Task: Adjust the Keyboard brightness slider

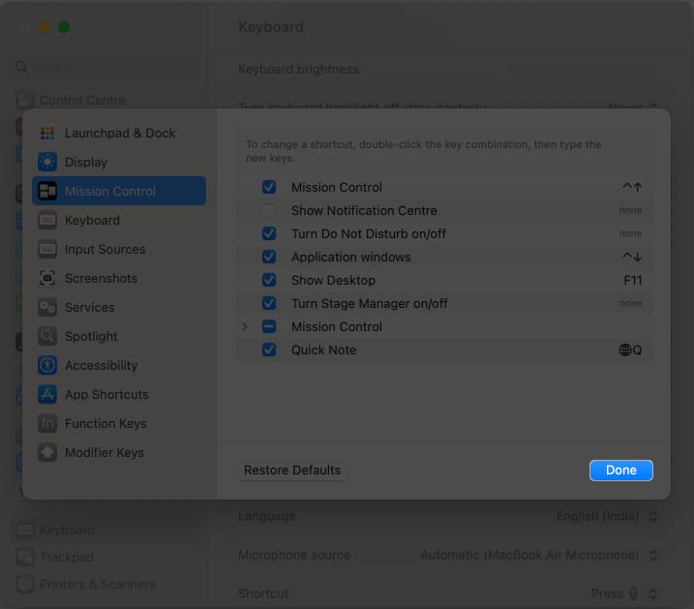Action: (x=575, y=70)
